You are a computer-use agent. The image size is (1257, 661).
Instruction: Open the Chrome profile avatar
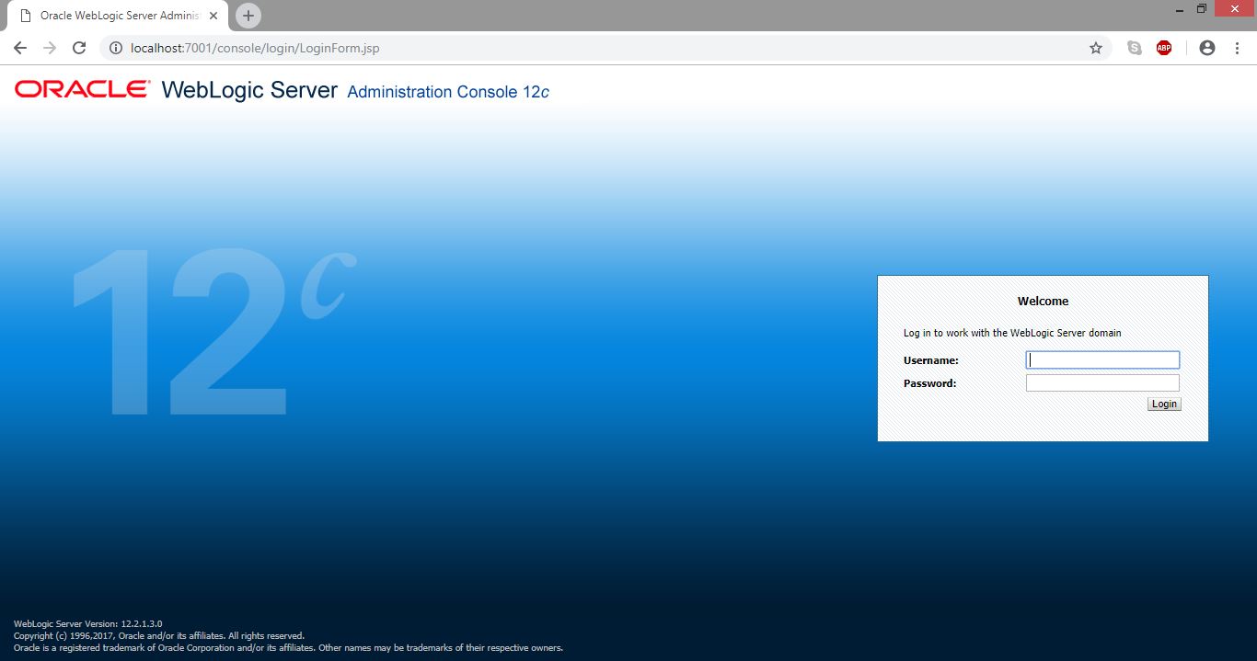pyautogui.click(x=1207, y=48)
